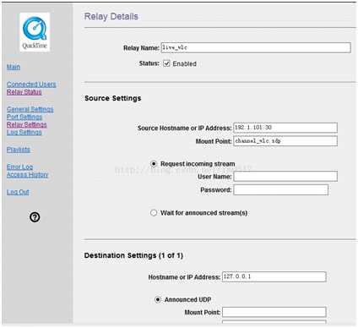Click Destination Settings (1 of 1) heading

coord(133,255)
